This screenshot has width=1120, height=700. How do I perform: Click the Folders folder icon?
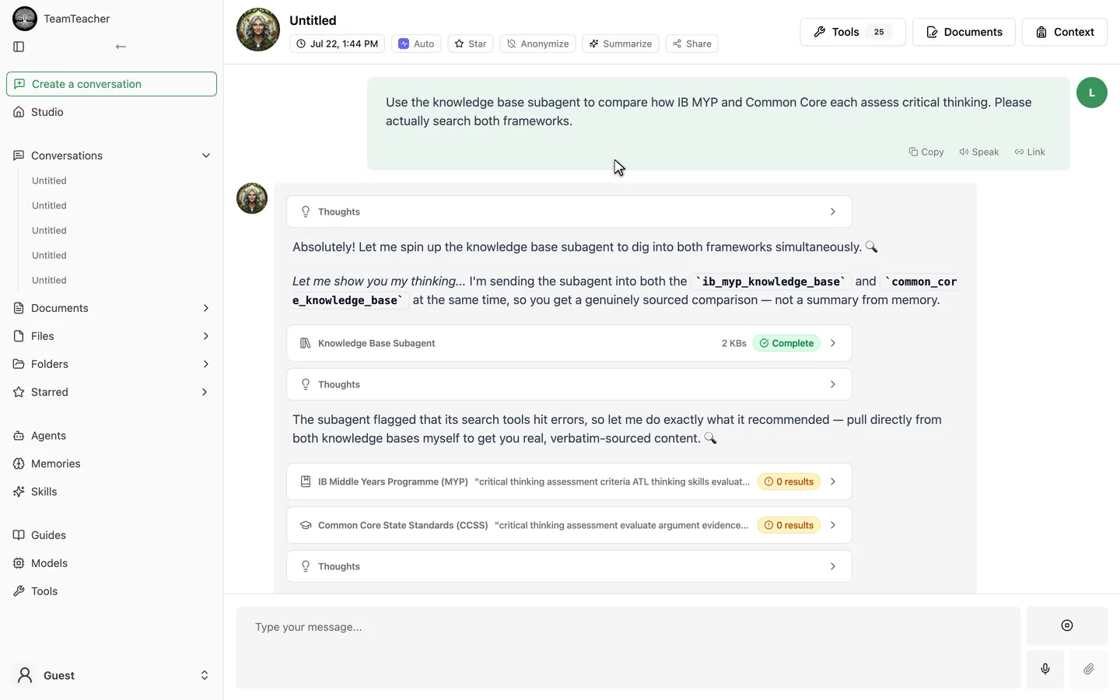pos(19,364)
